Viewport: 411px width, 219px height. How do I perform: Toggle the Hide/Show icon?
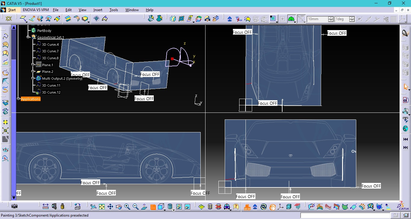click(x=179, y=207)
